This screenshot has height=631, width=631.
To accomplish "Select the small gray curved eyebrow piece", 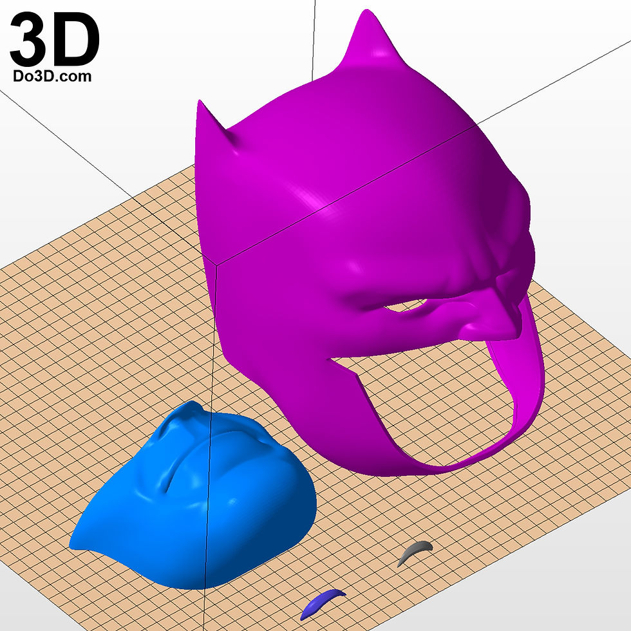I will coord(415,553).
